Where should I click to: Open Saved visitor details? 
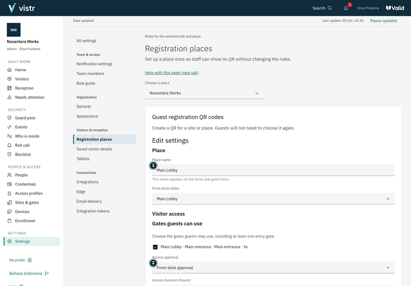94,149
